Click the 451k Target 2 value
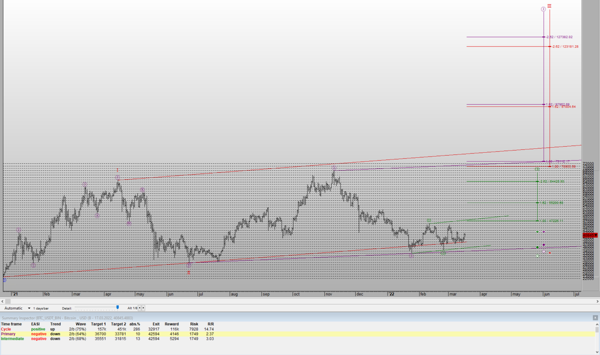Viewport: 600px width, 355px height. pos(121,329)
